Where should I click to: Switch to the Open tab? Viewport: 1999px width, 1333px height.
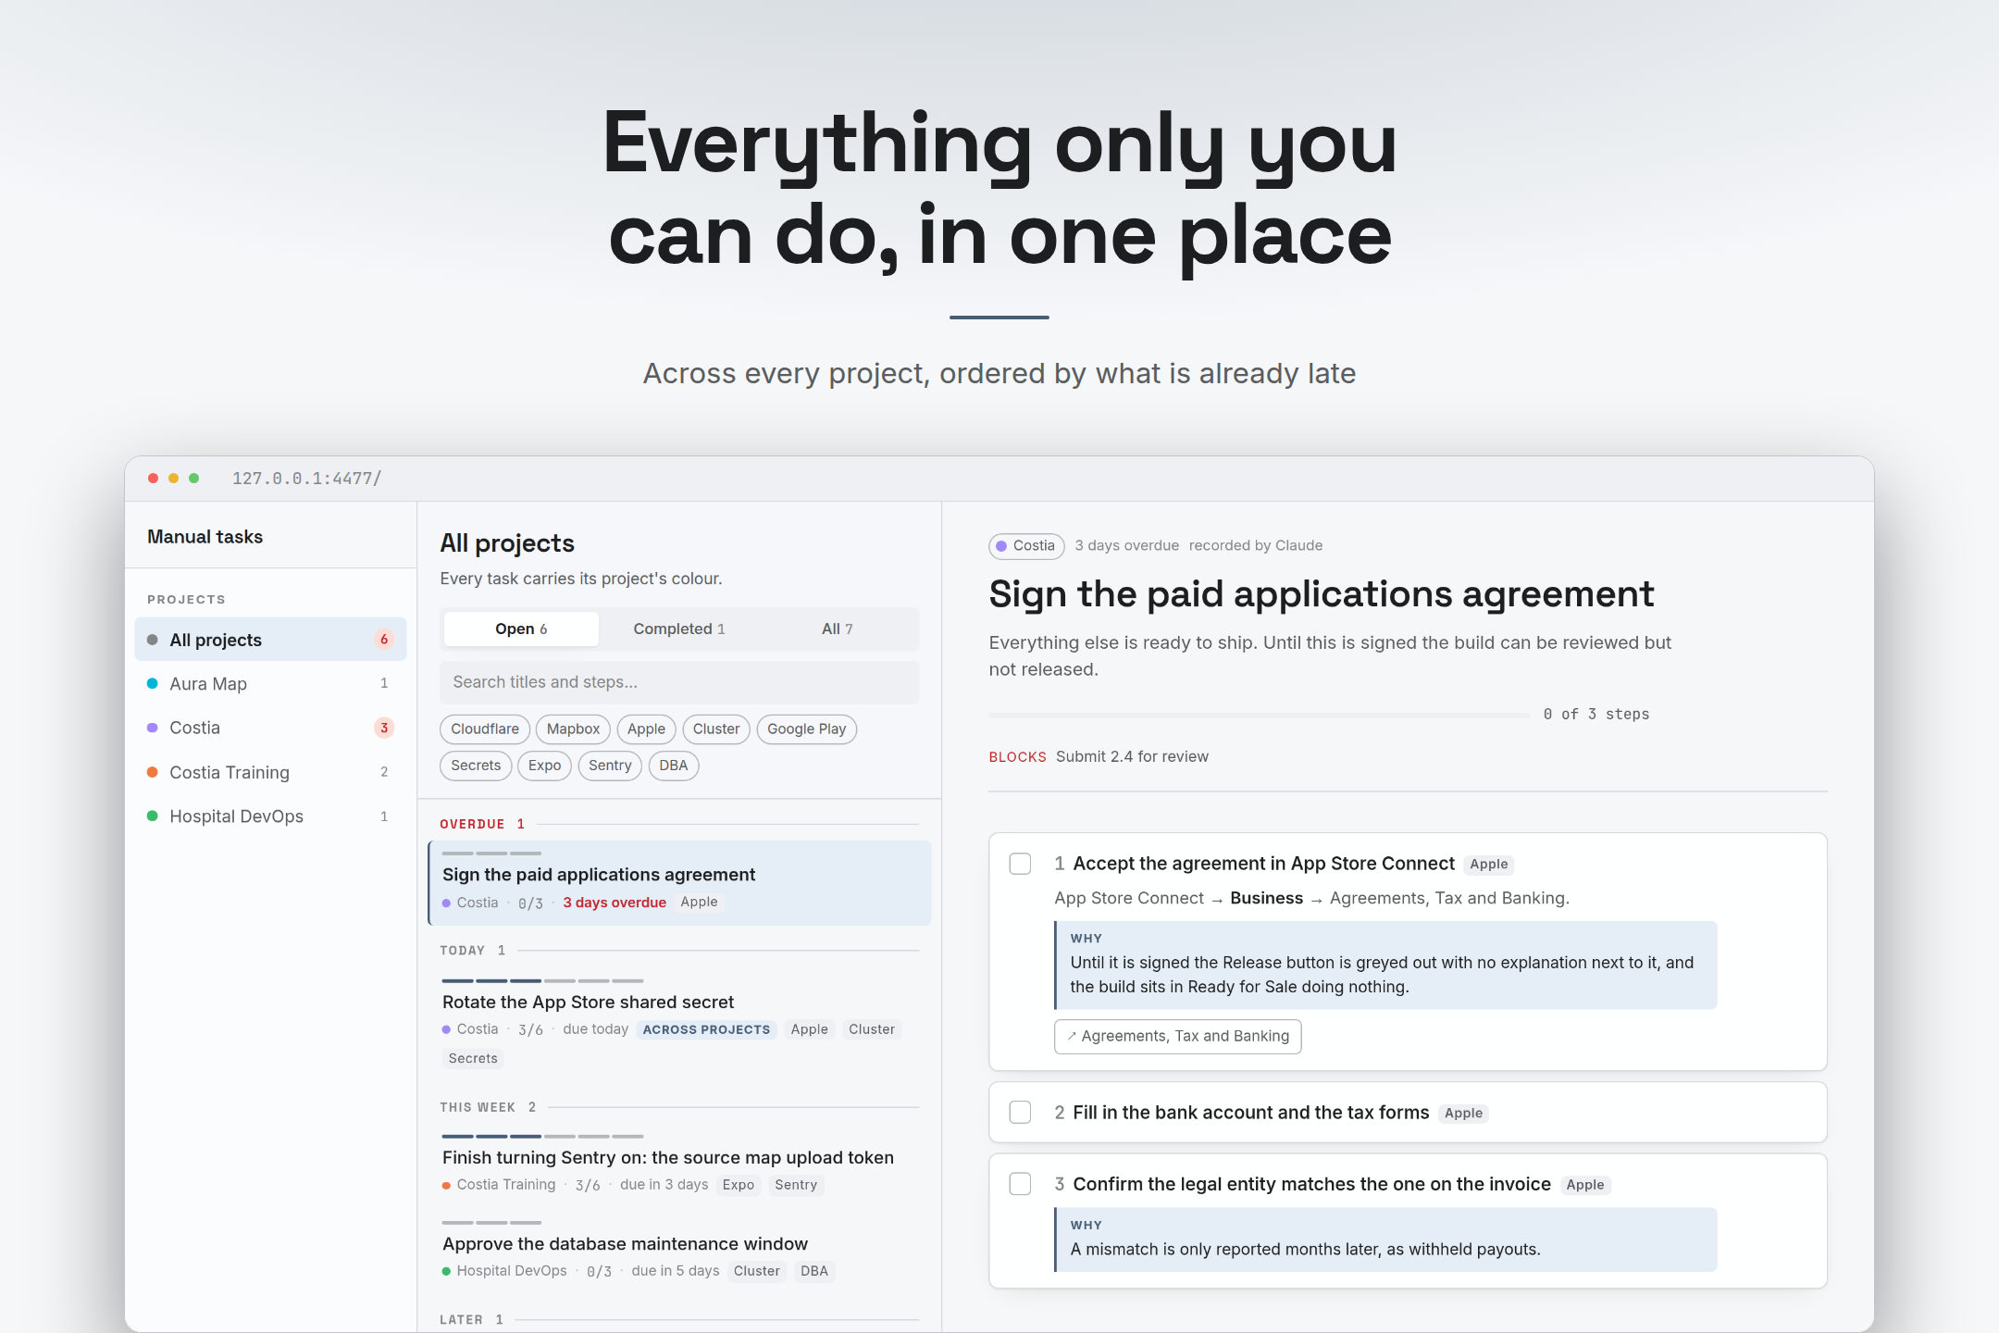[521, 629]
